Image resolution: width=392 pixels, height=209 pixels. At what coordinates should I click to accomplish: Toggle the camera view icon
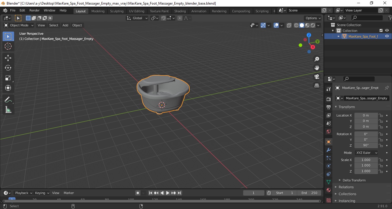click(317, 77)
